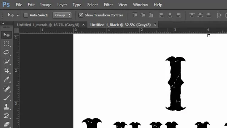Image resolution: width=227 pixels, height=128 pixels.
Task: Select the Clone Stamp tool
Action: coord(6,107)
